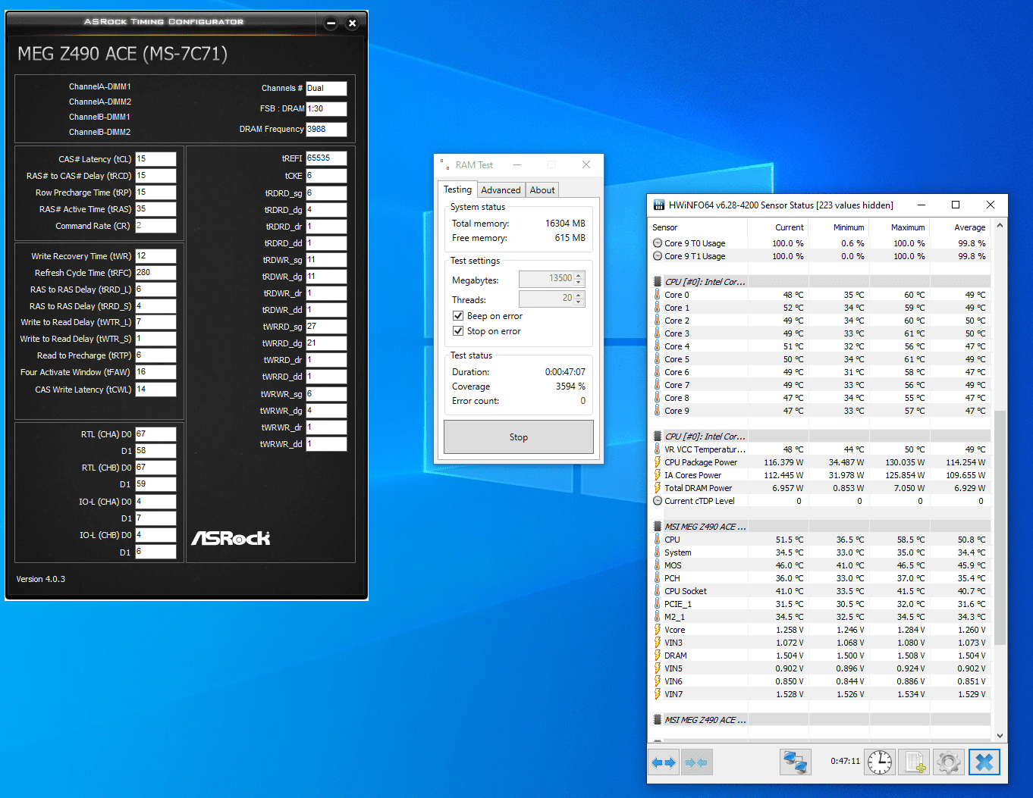Increase Megabytes with the up stepper arrow
Image resolution: width=1033 pixels, height=798 pixels.
coord(579,275)
